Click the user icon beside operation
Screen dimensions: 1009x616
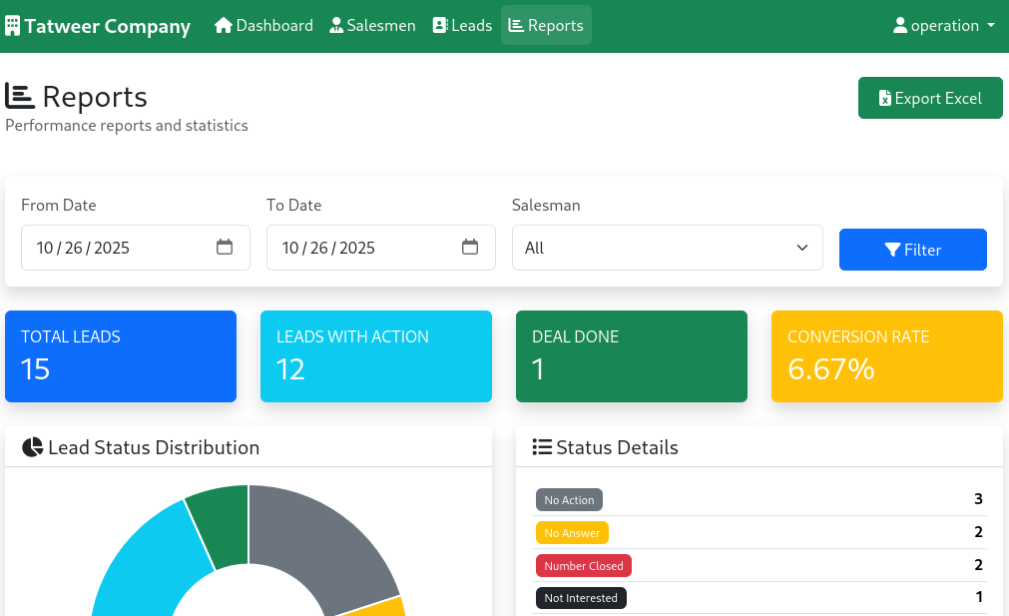(x=900, y=25)
